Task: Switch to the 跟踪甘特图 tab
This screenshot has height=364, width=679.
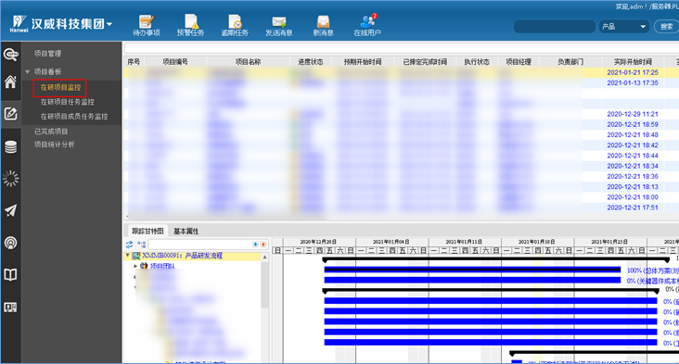Action: coord(147,231)
